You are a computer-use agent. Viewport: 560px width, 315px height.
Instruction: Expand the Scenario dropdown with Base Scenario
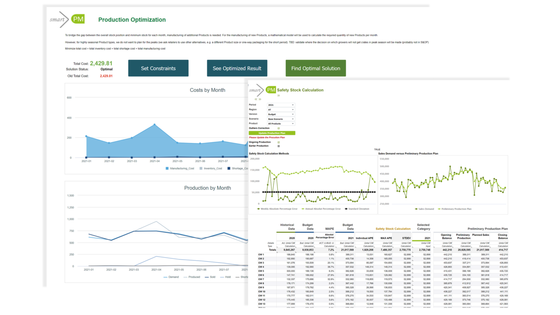click(x=281, y=119)
